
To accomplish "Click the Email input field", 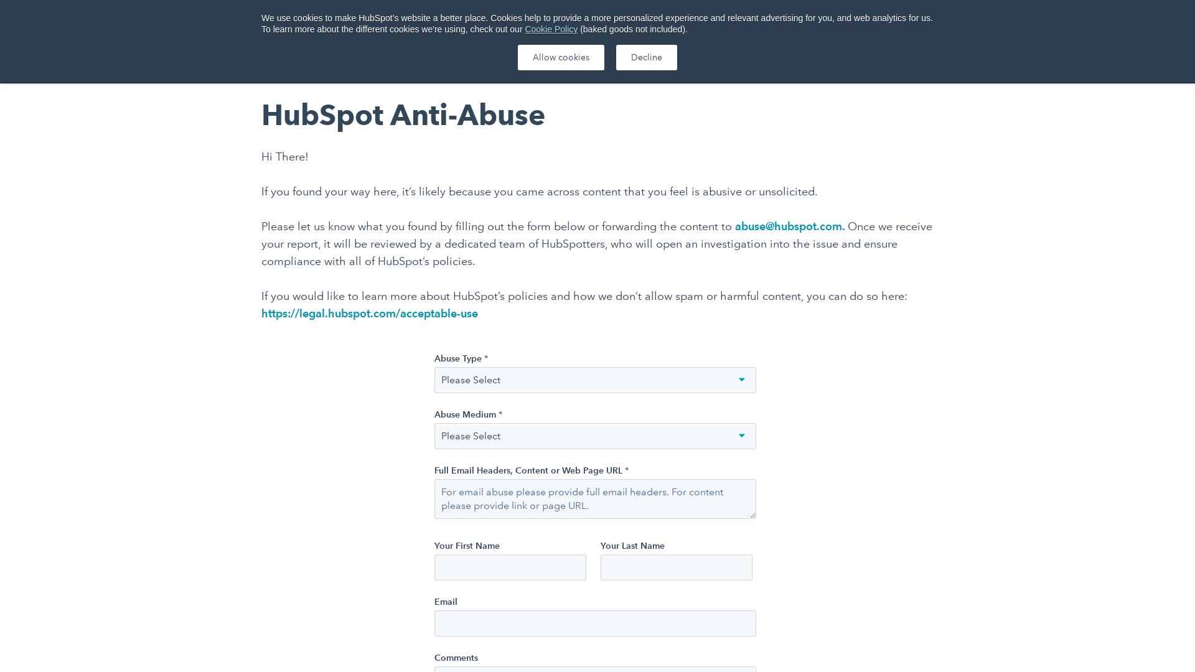I will 594,623.
